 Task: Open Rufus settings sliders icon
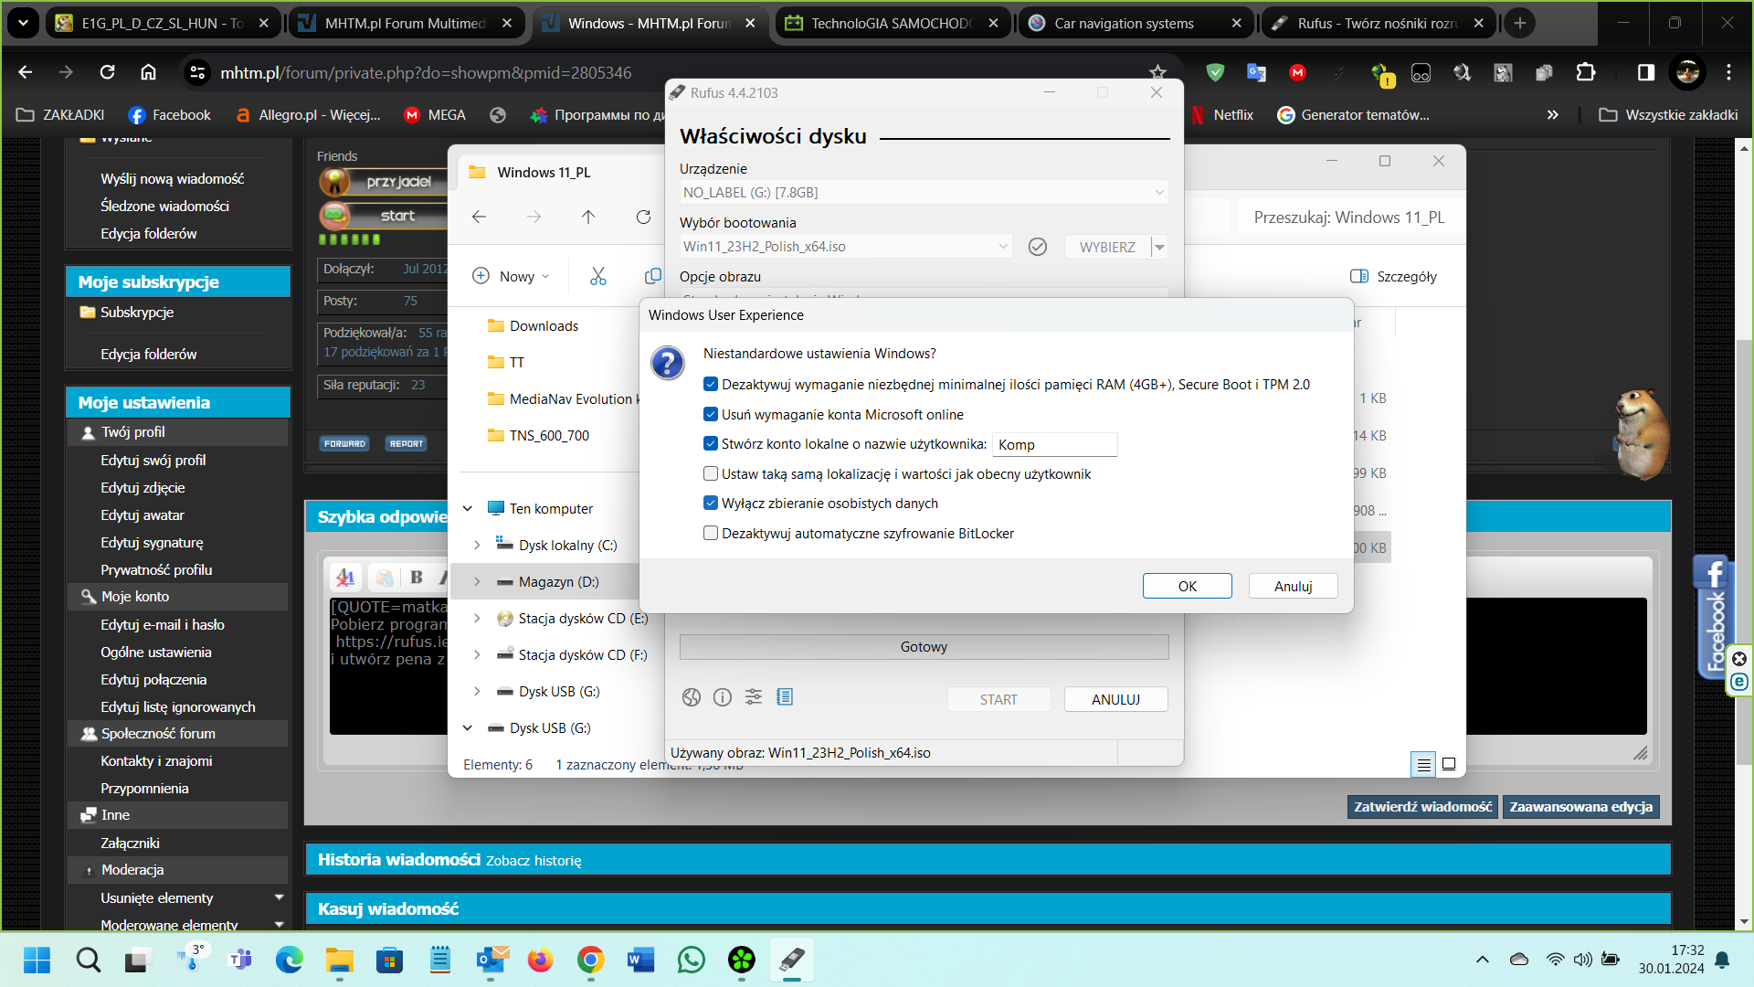click(754, 698)
